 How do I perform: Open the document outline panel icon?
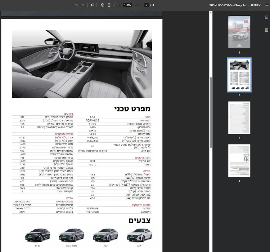tap(266, 30)
